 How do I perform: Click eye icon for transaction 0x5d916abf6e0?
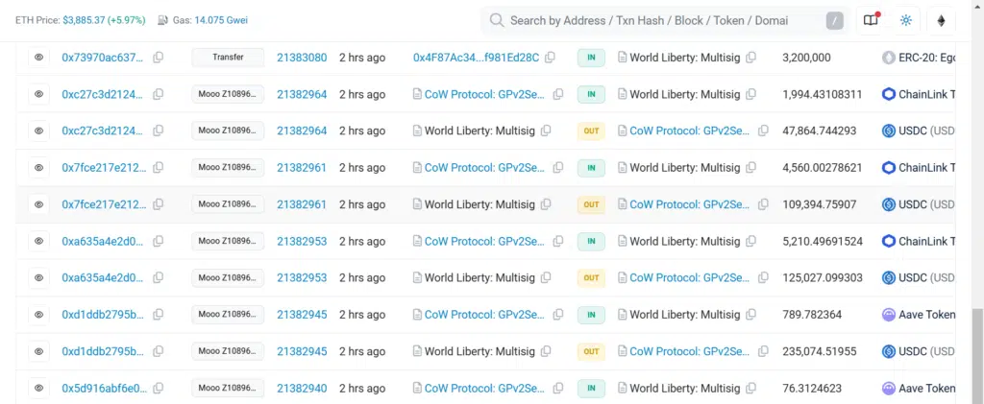pyautogui.click(x=38, y=389)
